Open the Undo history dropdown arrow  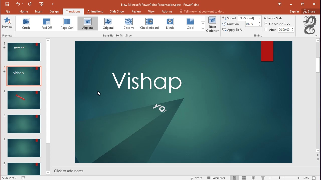[x=23, y=4]
